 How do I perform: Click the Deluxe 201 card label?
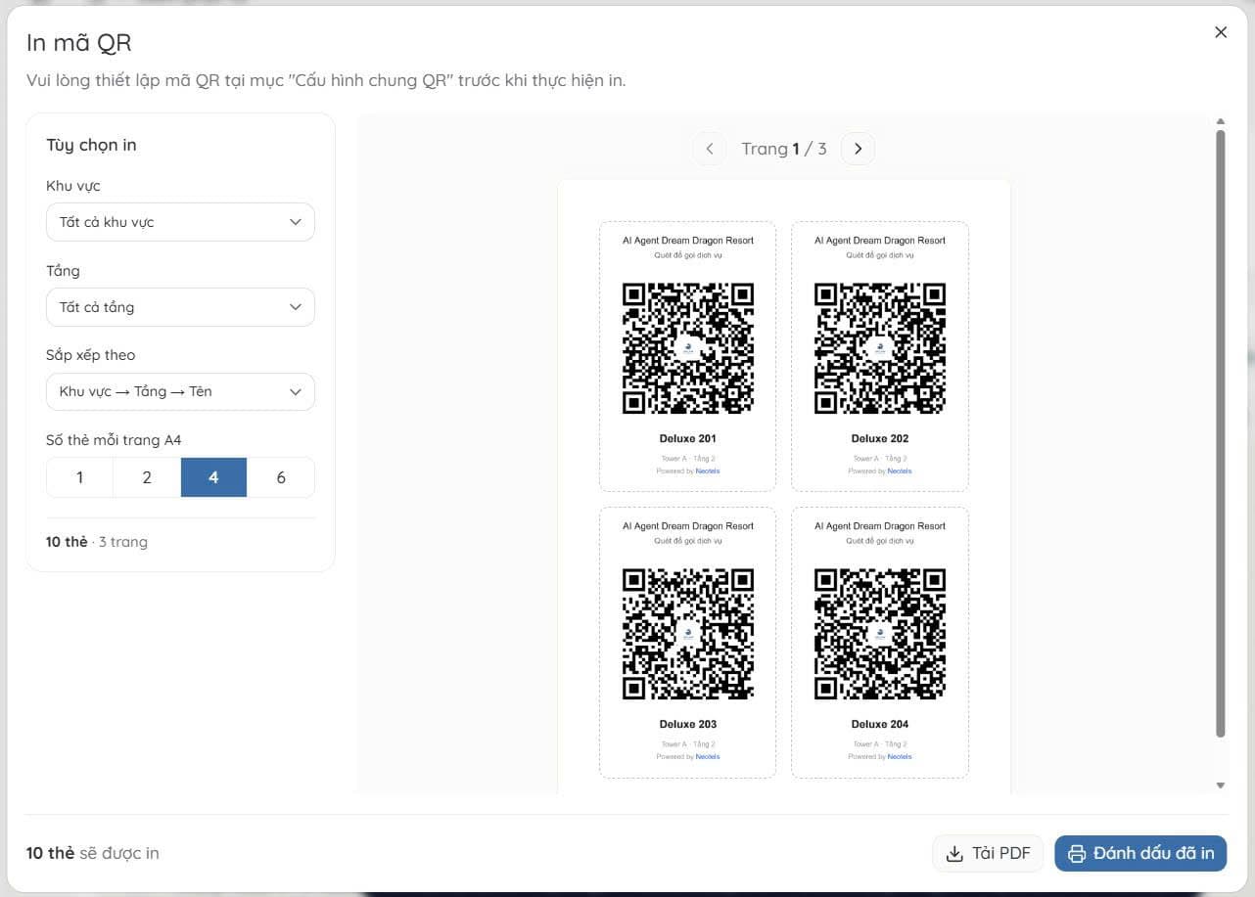click(x=688, y=438)
